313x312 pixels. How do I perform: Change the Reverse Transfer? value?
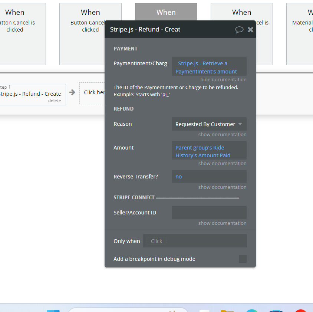(x=209, y=176)
